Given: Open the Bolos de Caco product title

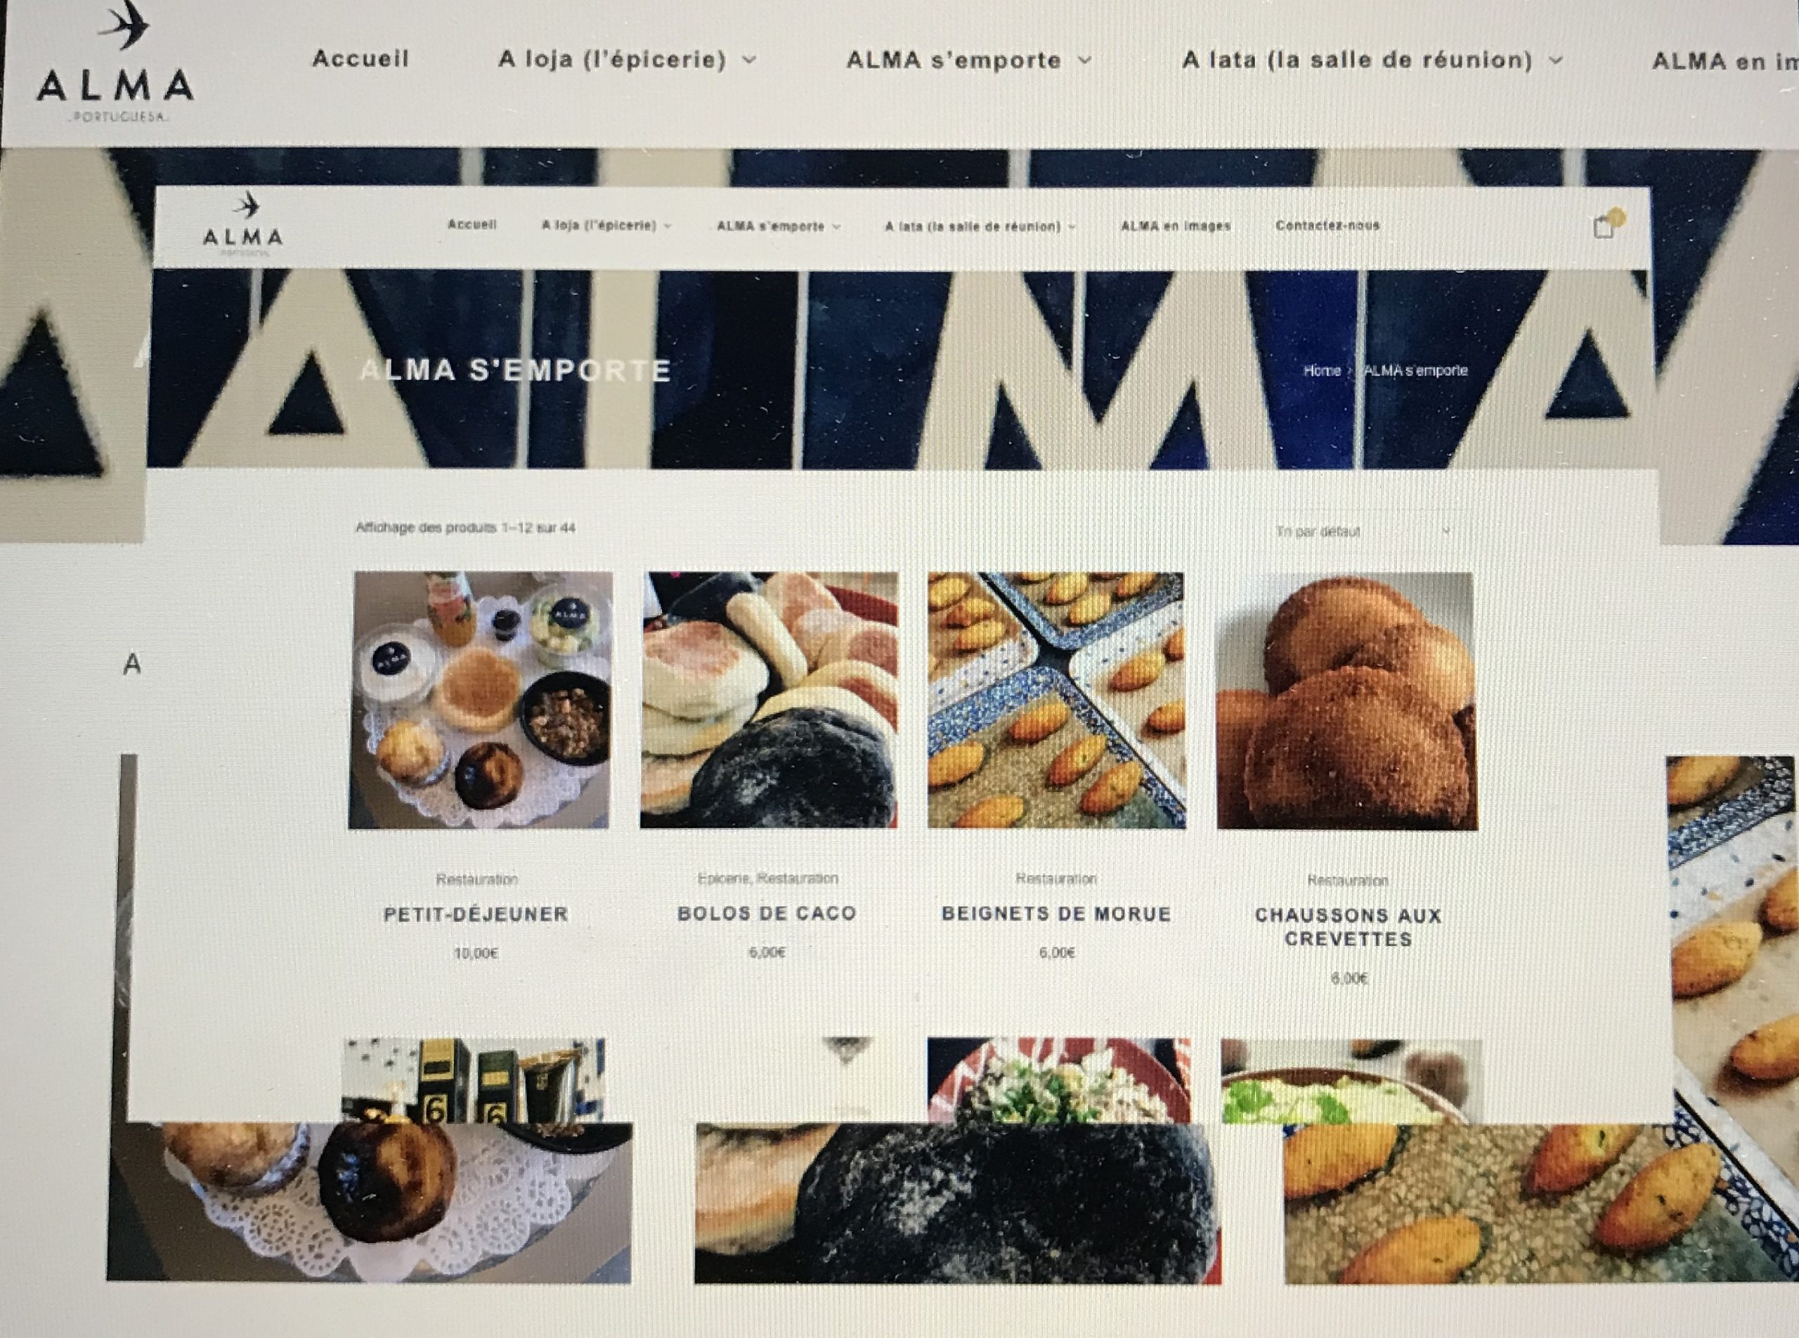Looking at the screenshot, I should pyautogui.click(x=767, y=913).
